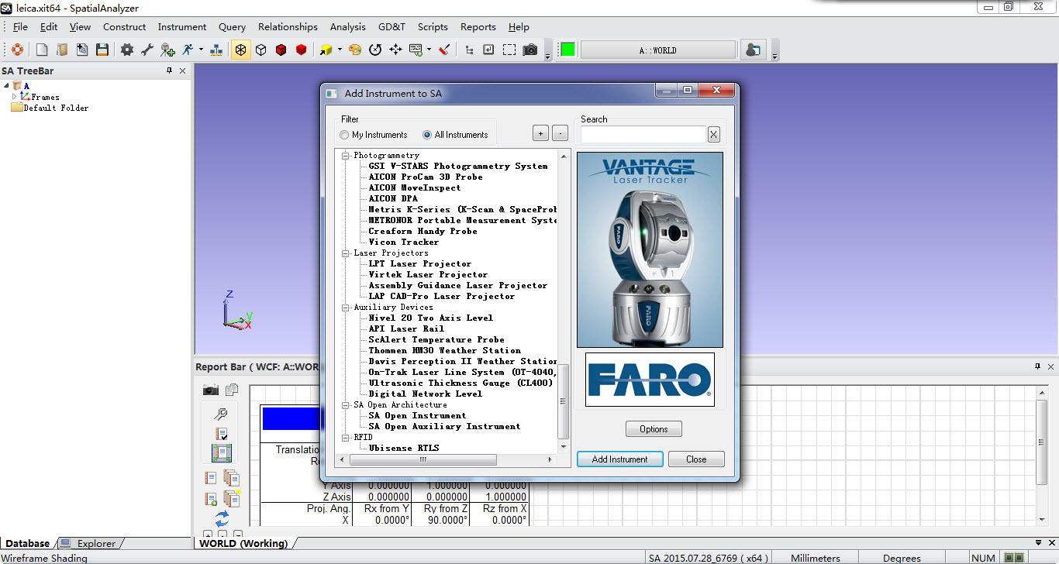Select the My Instruments radio button
The height and width of the screenshot is (564, 1059).
344,135
